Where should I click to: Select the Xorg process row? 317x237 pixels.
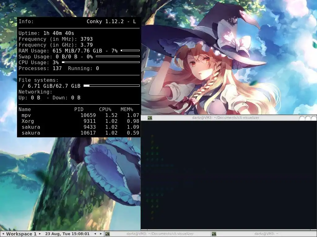pos(79,121)
